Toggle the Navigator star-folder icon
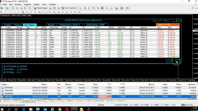The image size is (198, 111). (x=21, y=8)
